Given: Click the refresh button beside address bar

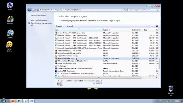Looking at the screenshot, I should coord(125,10).
